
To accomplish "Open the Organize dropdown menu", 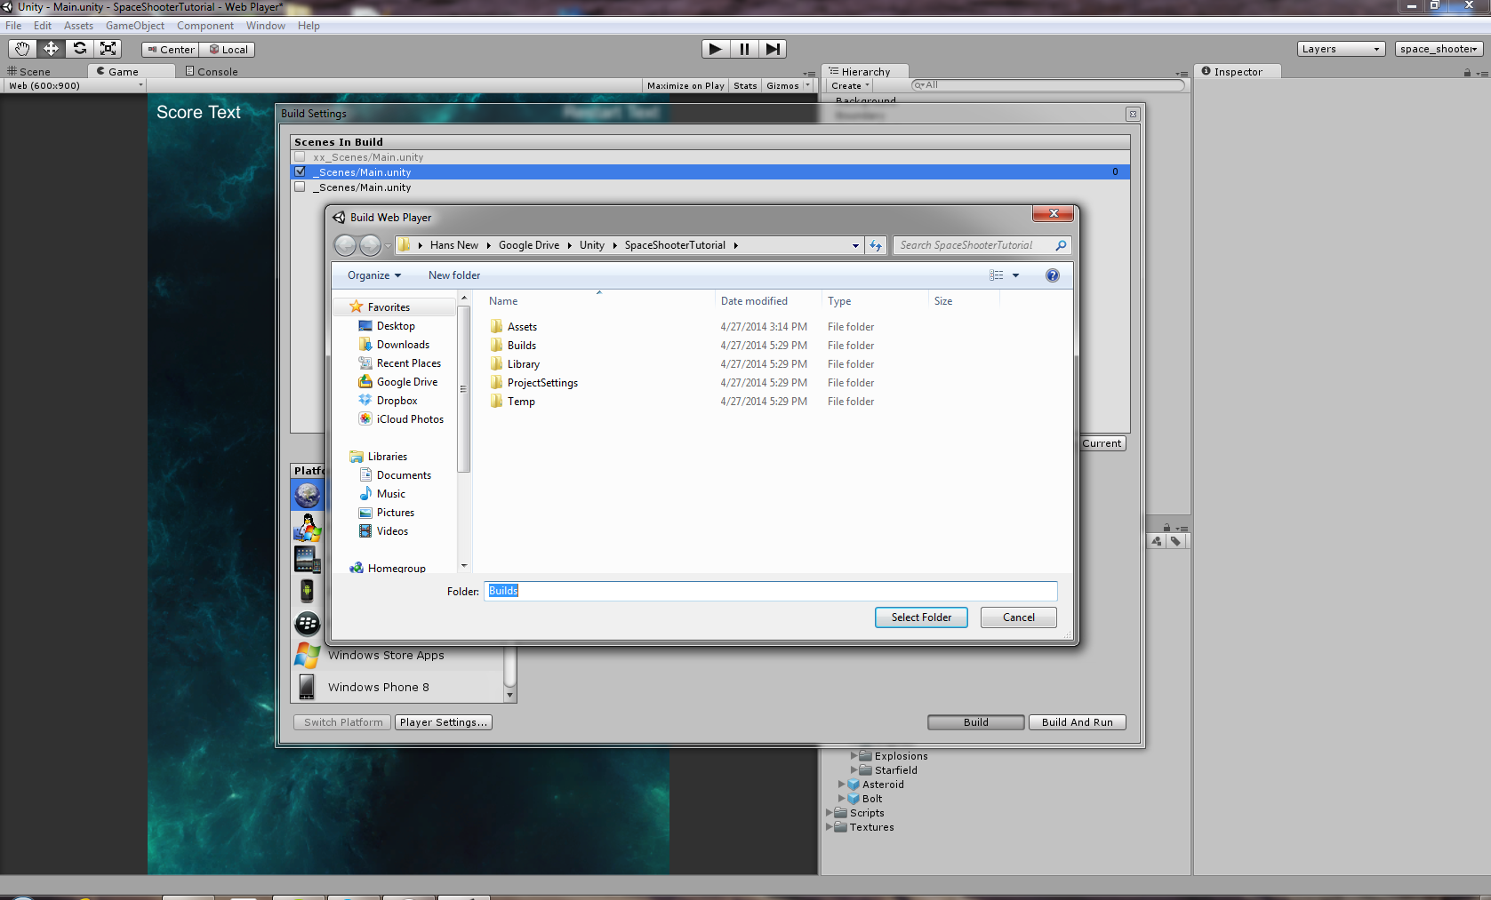I will pyautogui.click(x=374, y=275).
